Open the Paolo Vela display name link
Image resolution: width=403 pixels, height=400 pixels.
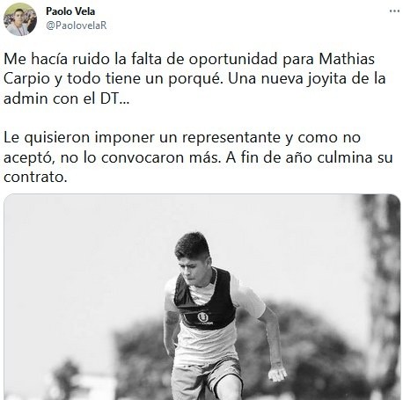70,11
